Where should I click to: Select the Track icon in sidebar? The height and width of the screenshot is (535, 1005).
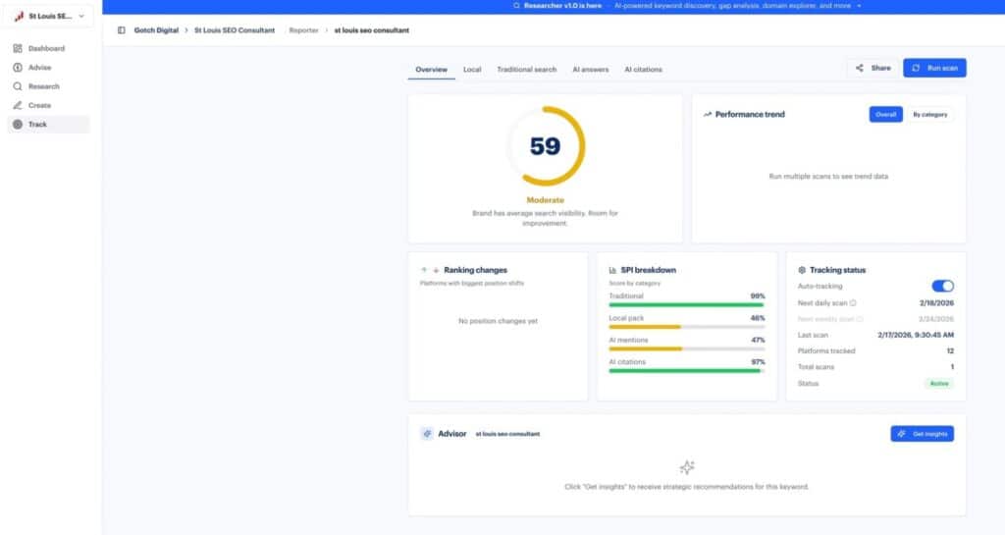(x=18, y=125)
